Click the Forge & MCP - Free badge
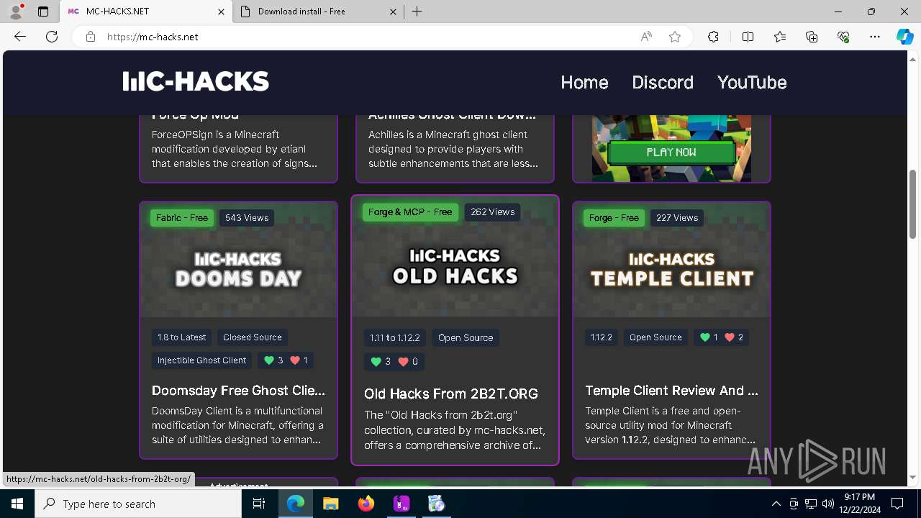The image size is (921, 518). click(x=410, y=212)
